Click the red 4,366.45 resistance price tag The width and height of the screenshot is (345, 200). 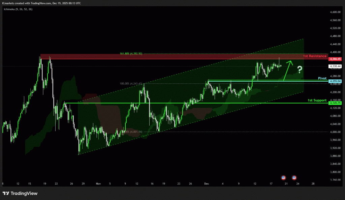[x=335, y=59]
